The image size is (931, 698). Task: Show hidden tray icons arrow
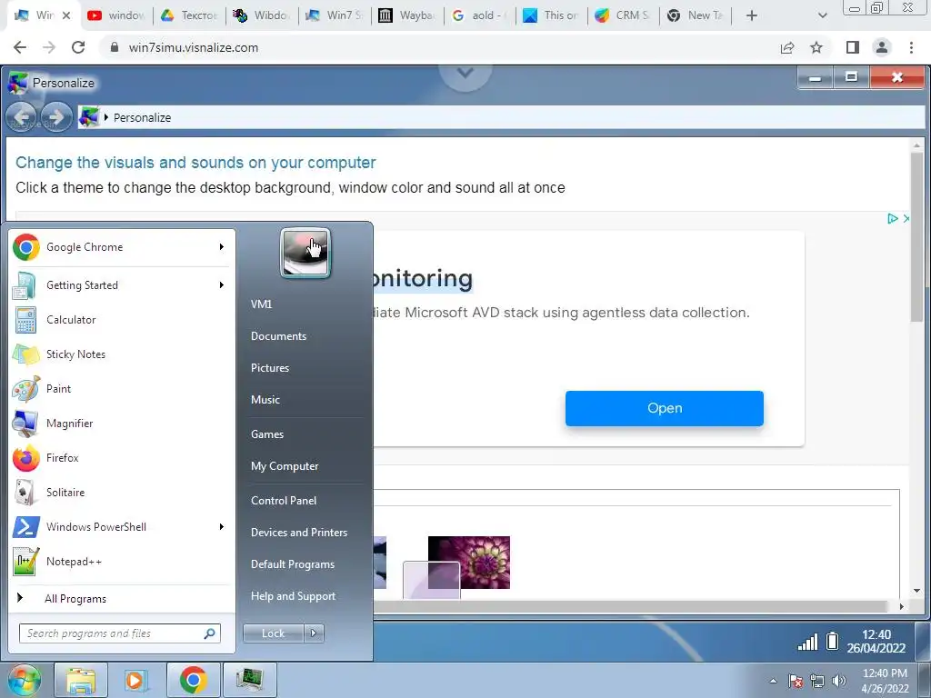[x=773, y=682]
